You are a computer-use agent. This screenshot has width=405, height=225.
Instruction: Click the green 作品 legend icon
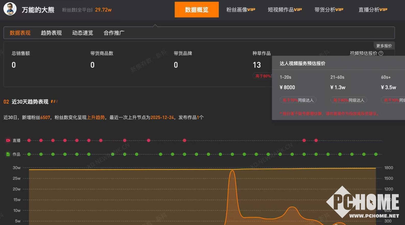(x=8, y=154)
